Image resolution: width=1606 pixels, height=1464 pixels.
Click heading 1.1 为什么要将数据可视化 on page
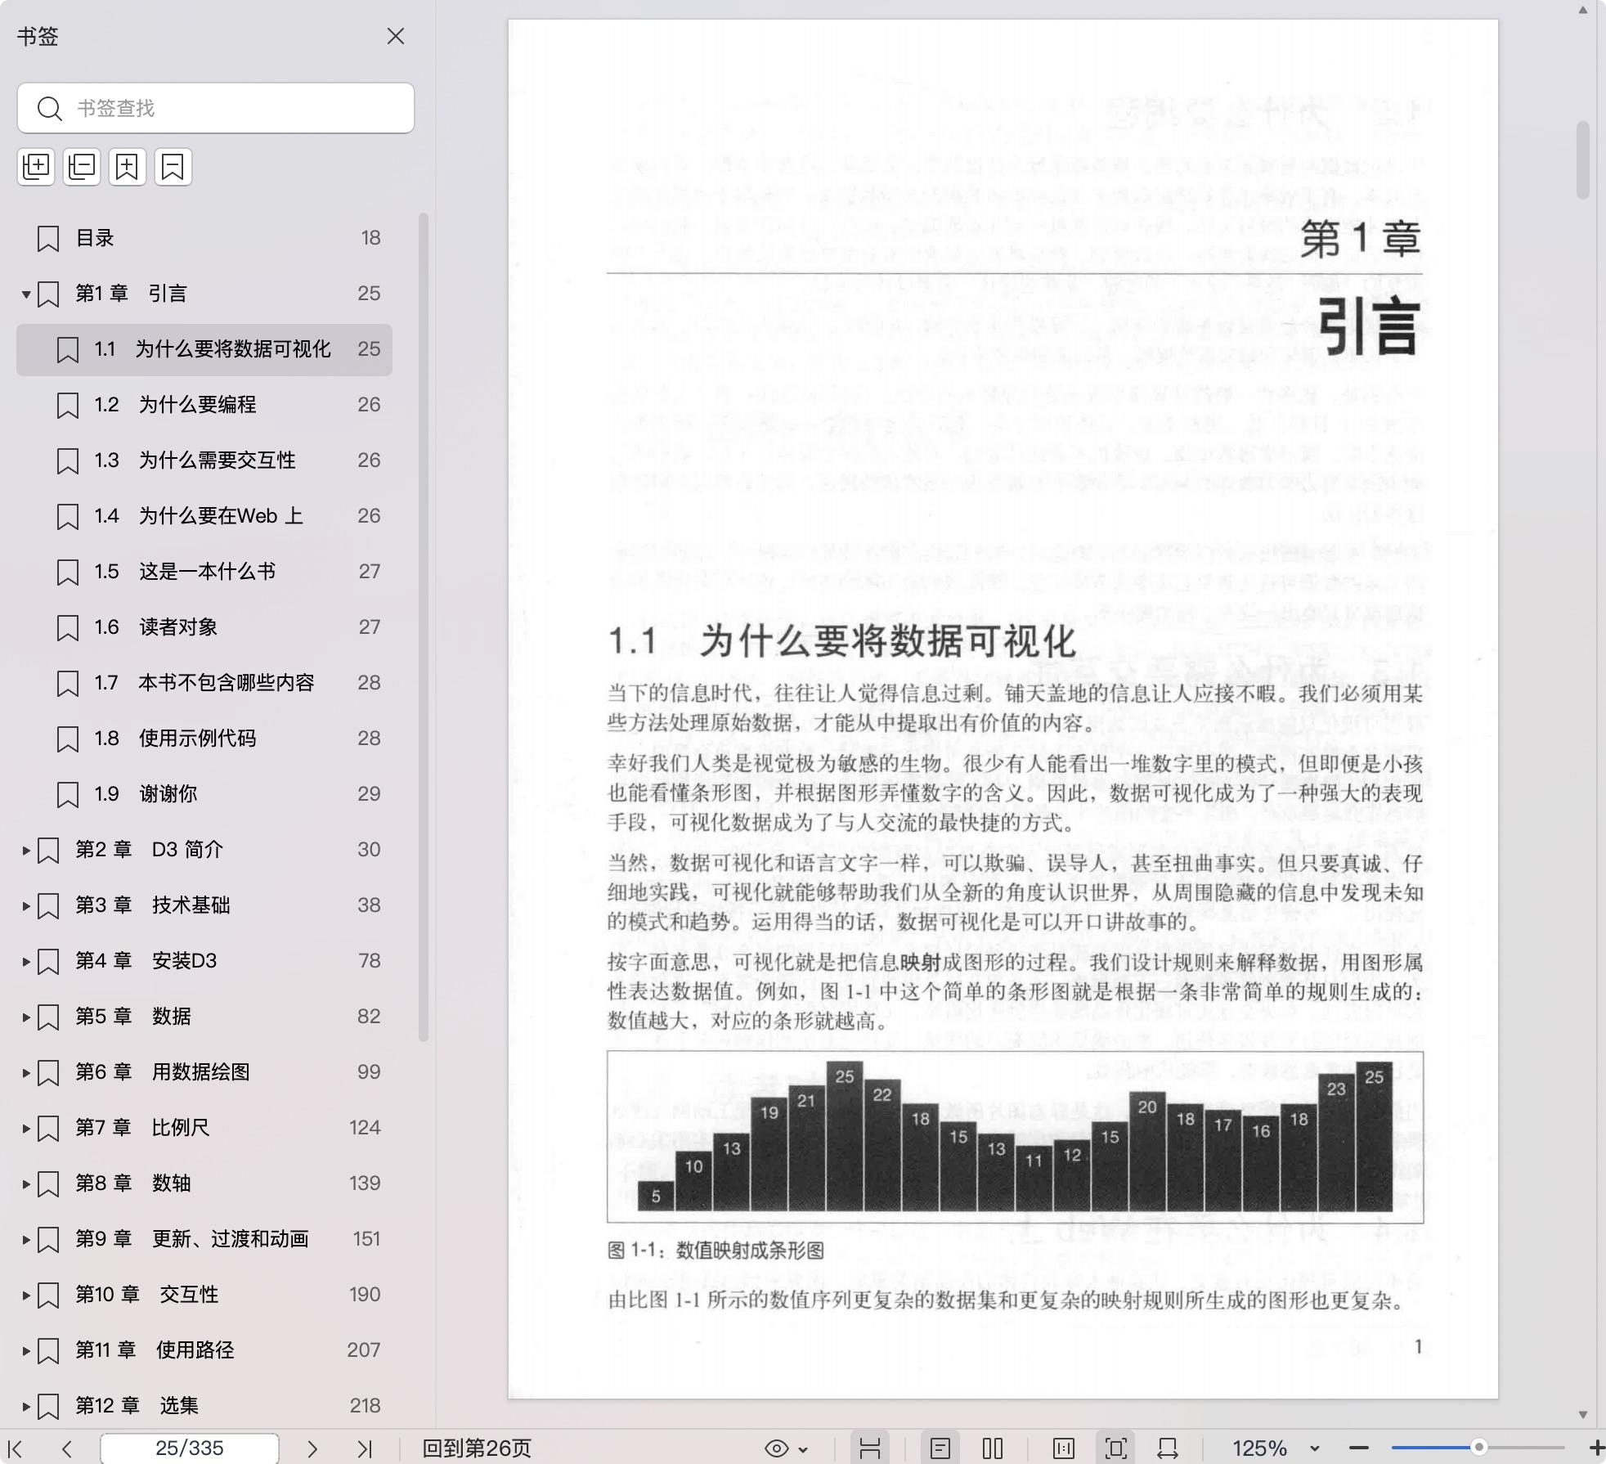(842, 640)
